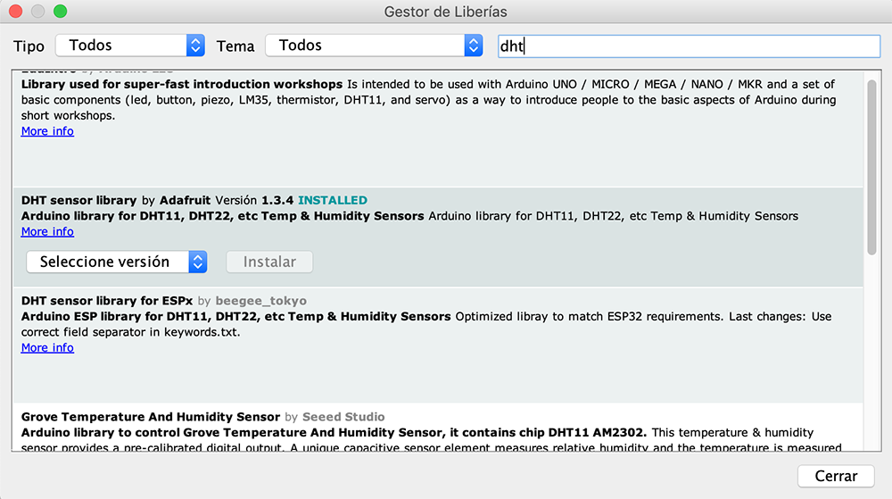Screen dimensions: 892x499
Task: Open More info link for introduction workshops library
Action: pos(47,131)
